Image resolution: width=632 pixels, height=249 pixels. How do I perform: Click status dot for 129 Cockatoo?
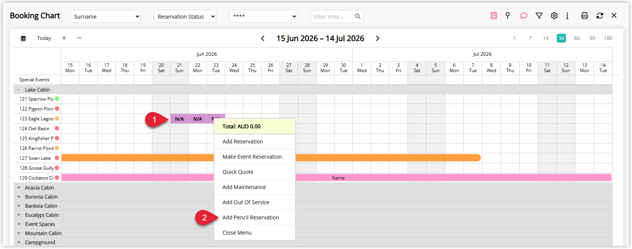[57, 178]
